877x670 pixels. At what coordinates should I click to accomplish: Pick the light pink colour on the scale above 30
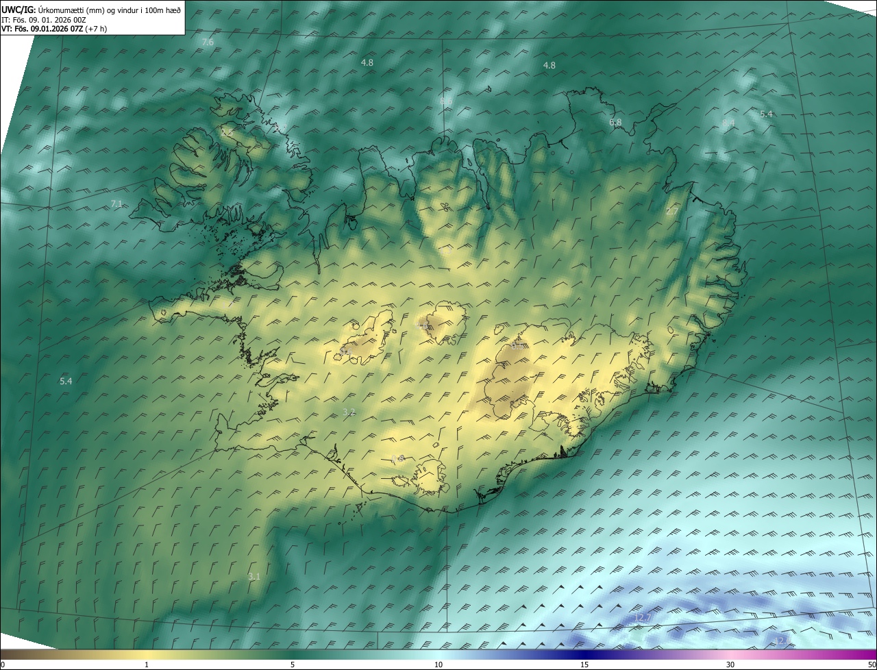(730, 654)
